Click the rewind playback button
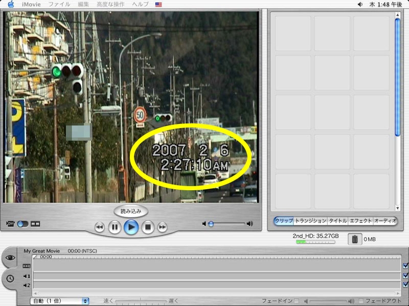The image size is (409, 306). [x=99, y=227]
